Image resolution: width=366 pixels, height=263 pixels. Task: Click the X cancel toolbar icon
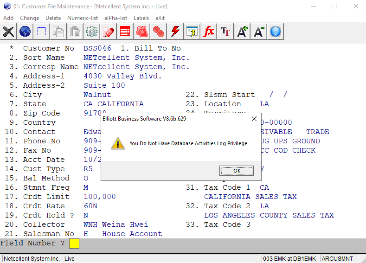click(x=8, y=32)
